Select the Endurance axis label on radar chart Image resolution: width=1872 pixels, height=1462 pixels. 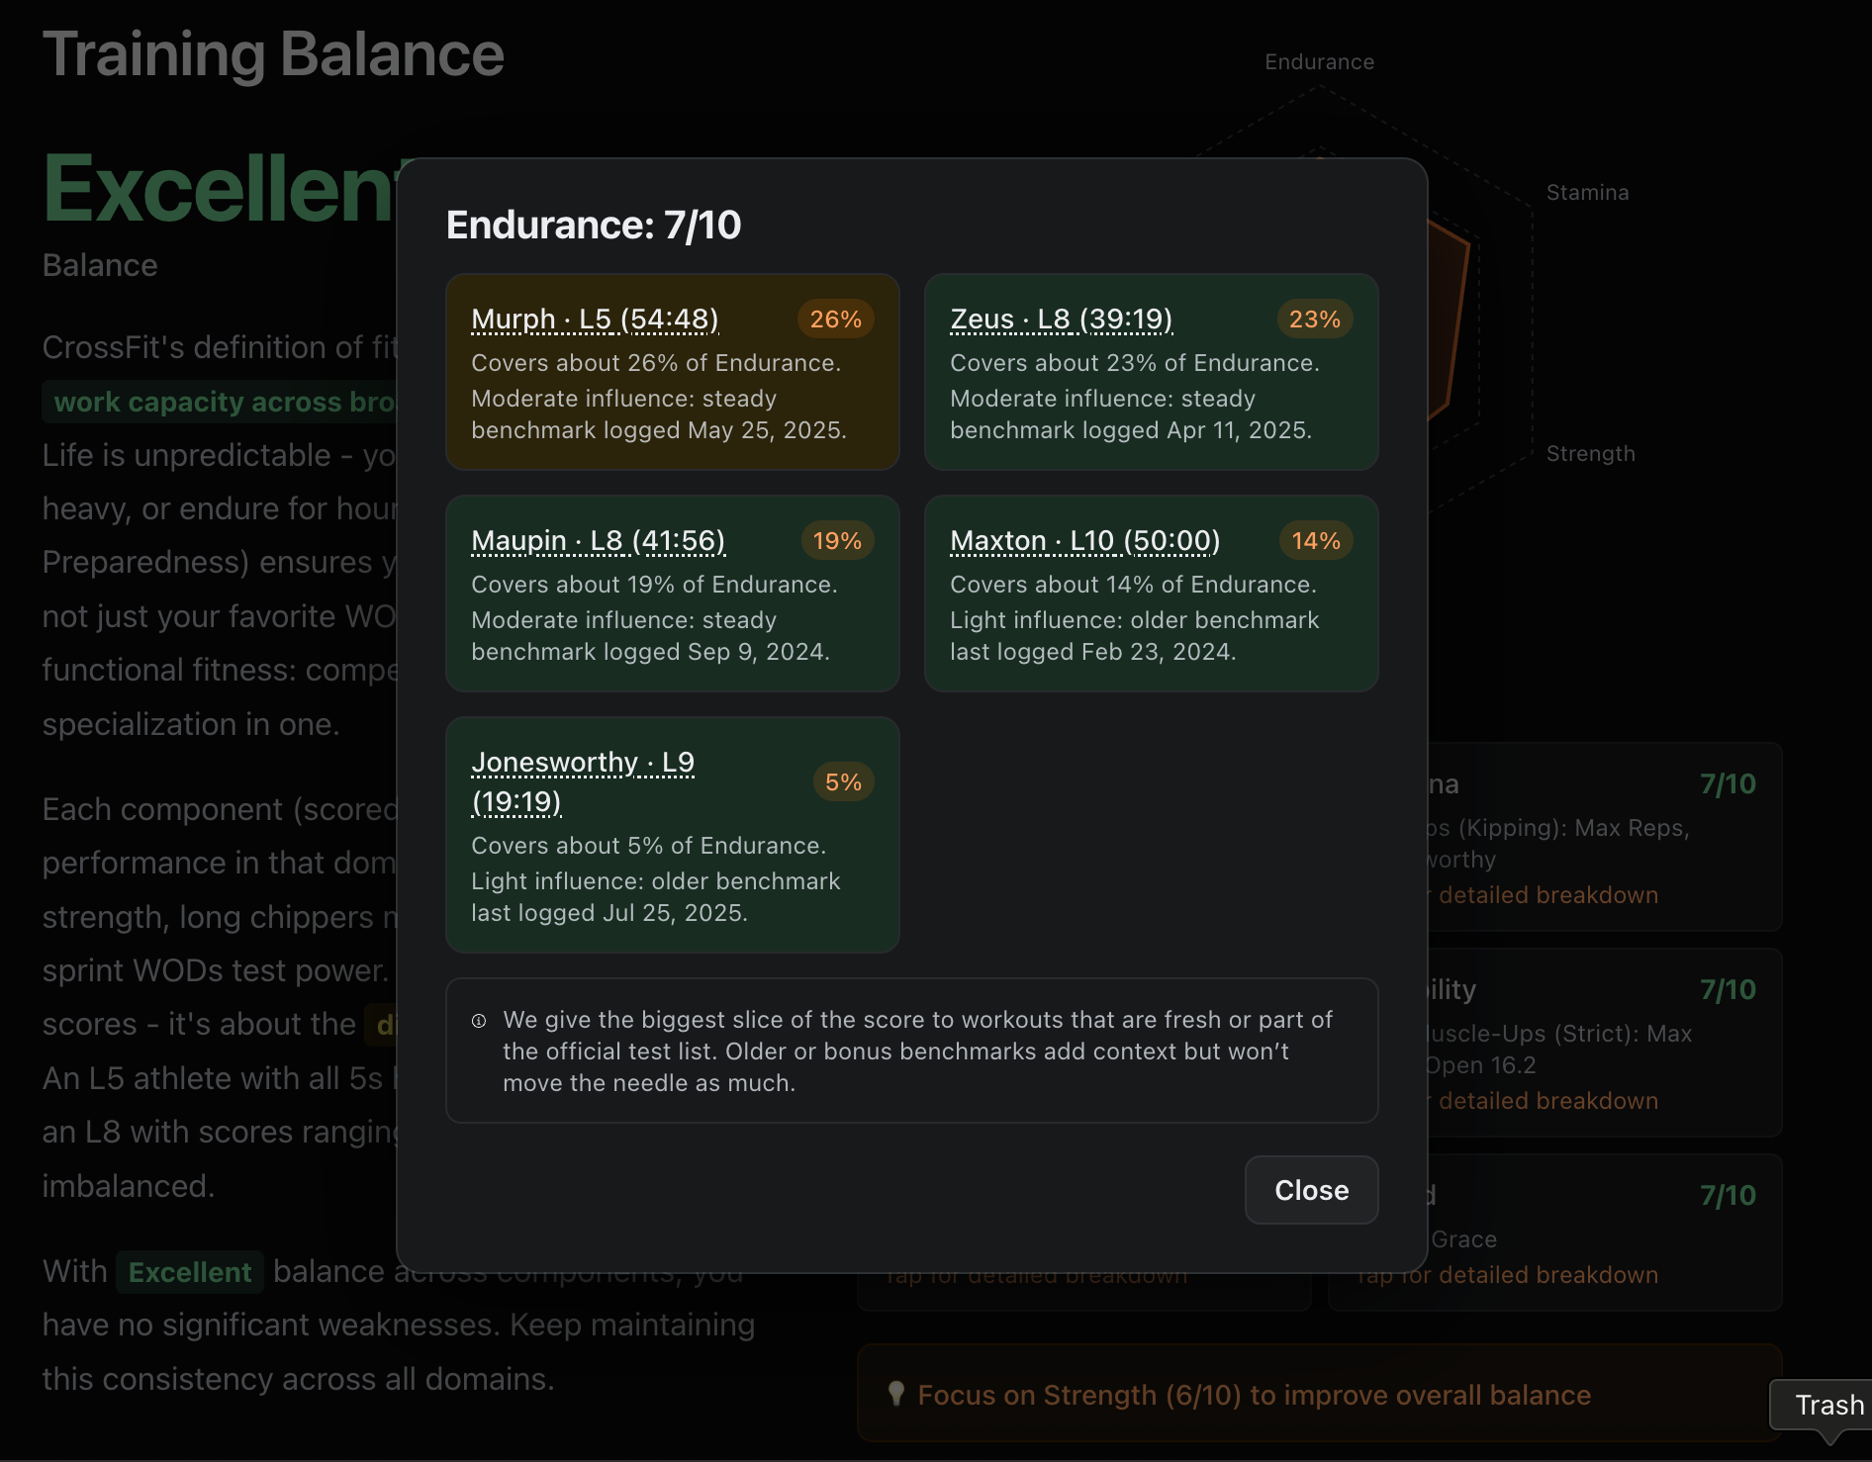pyautogui.click(x=1319, y=62)
